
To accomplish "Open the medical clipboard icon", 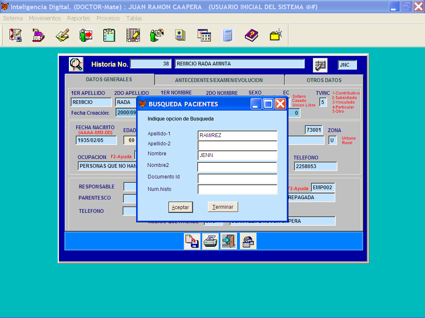I will coord(109,35).
